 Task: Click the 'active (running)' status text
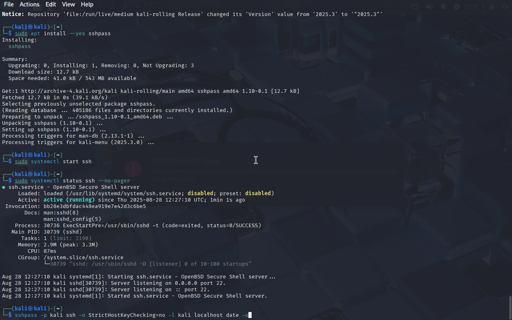69,200
